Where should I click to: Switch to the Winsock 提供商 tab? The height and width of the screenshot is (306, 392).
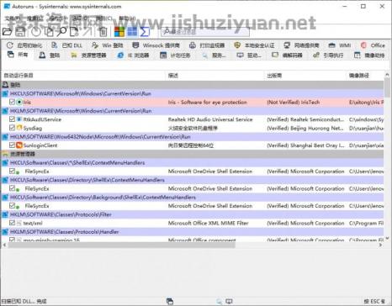pos(156,45)
